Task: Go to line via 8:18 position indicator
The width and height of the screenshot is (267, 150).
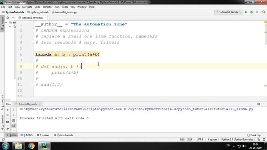Action: click(x=182, y=140)
